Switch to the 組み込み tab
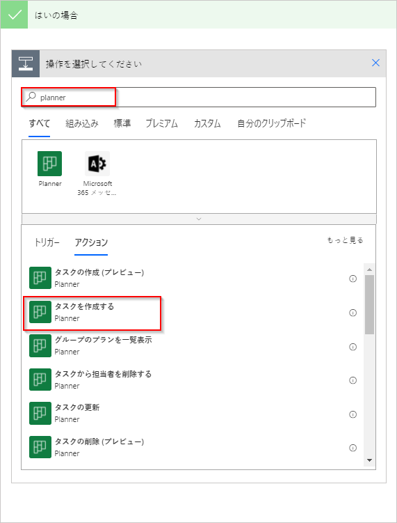 82,123
